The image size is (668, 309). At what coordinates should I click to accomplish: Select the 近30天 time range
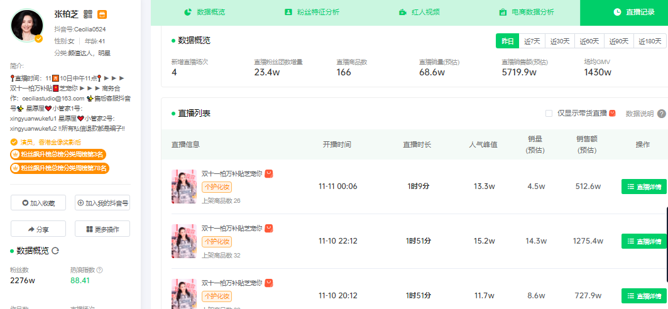pyautogui.click(x=560, y=41)
